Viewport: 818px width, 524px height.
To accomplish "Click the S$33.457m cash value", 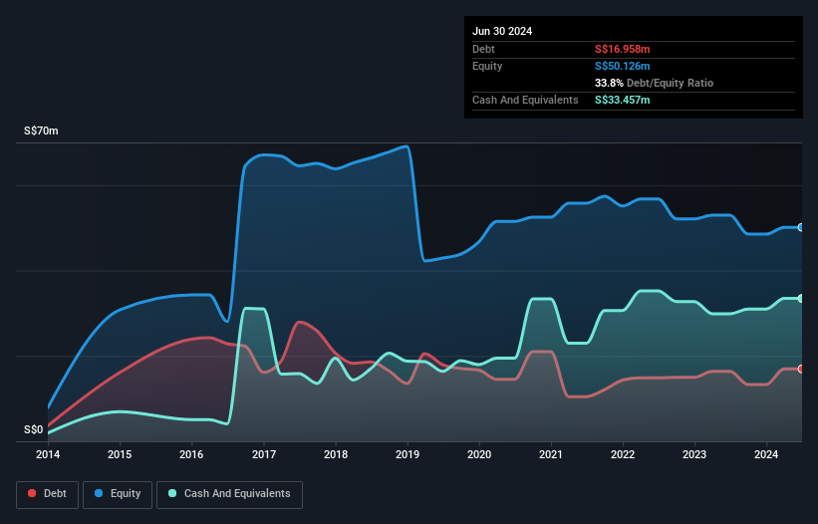I will (x=623, y=100).
